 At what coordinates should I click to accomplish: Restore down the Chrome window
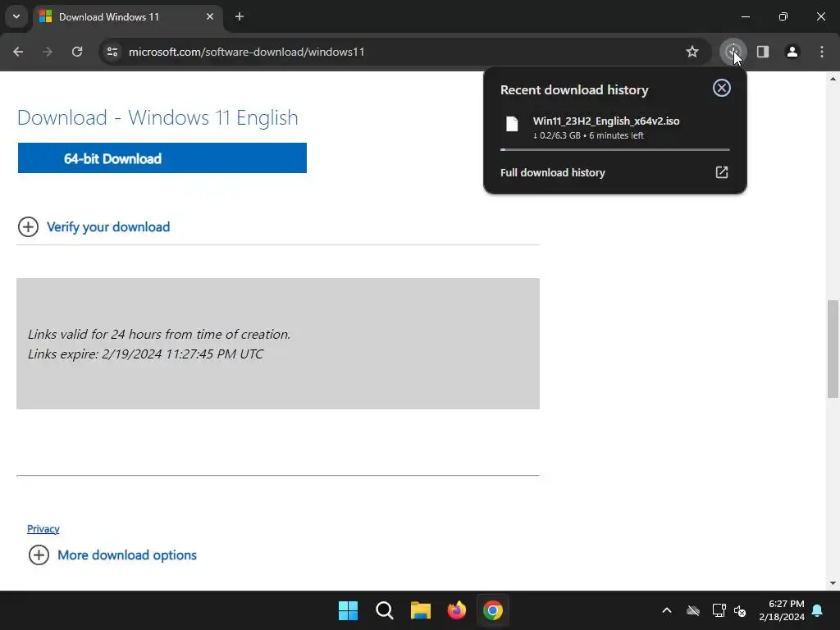pyautogui.click(x=783, y=16)
